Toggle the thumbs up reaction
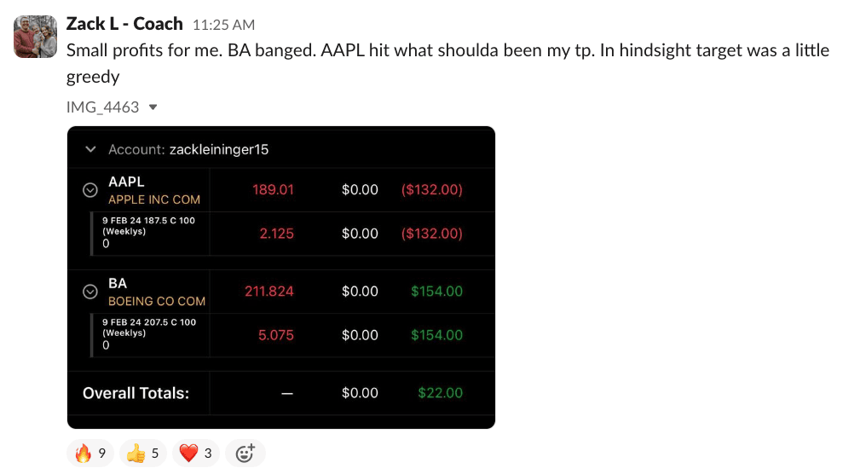 tap(142, 454)
